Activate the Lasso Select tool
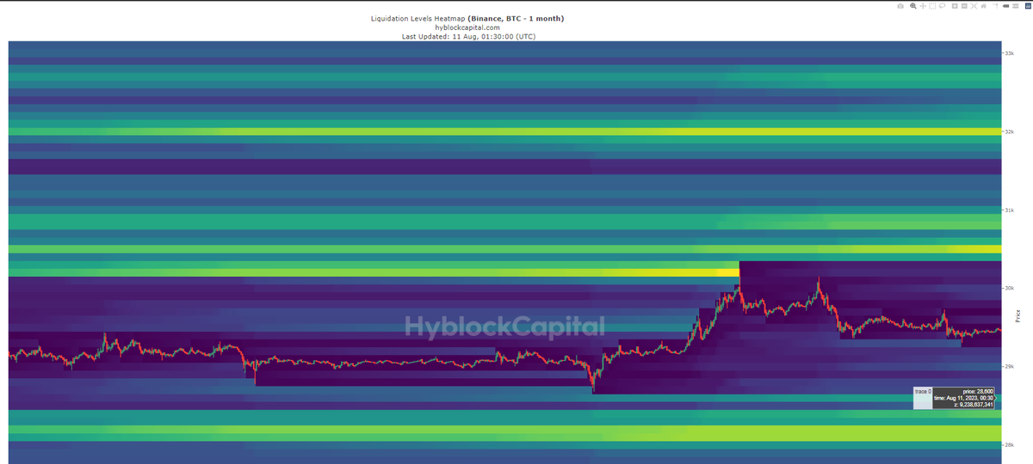The image size is (1033, 464). click(x=942, y=6)
